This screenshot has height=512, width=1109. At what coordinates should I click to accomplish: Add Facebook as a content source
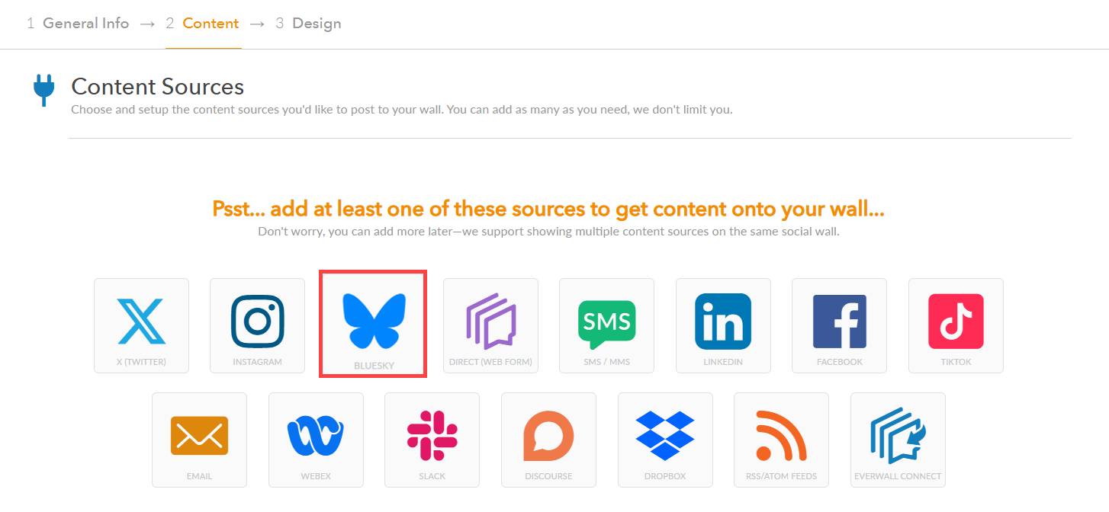coord(839,325)
